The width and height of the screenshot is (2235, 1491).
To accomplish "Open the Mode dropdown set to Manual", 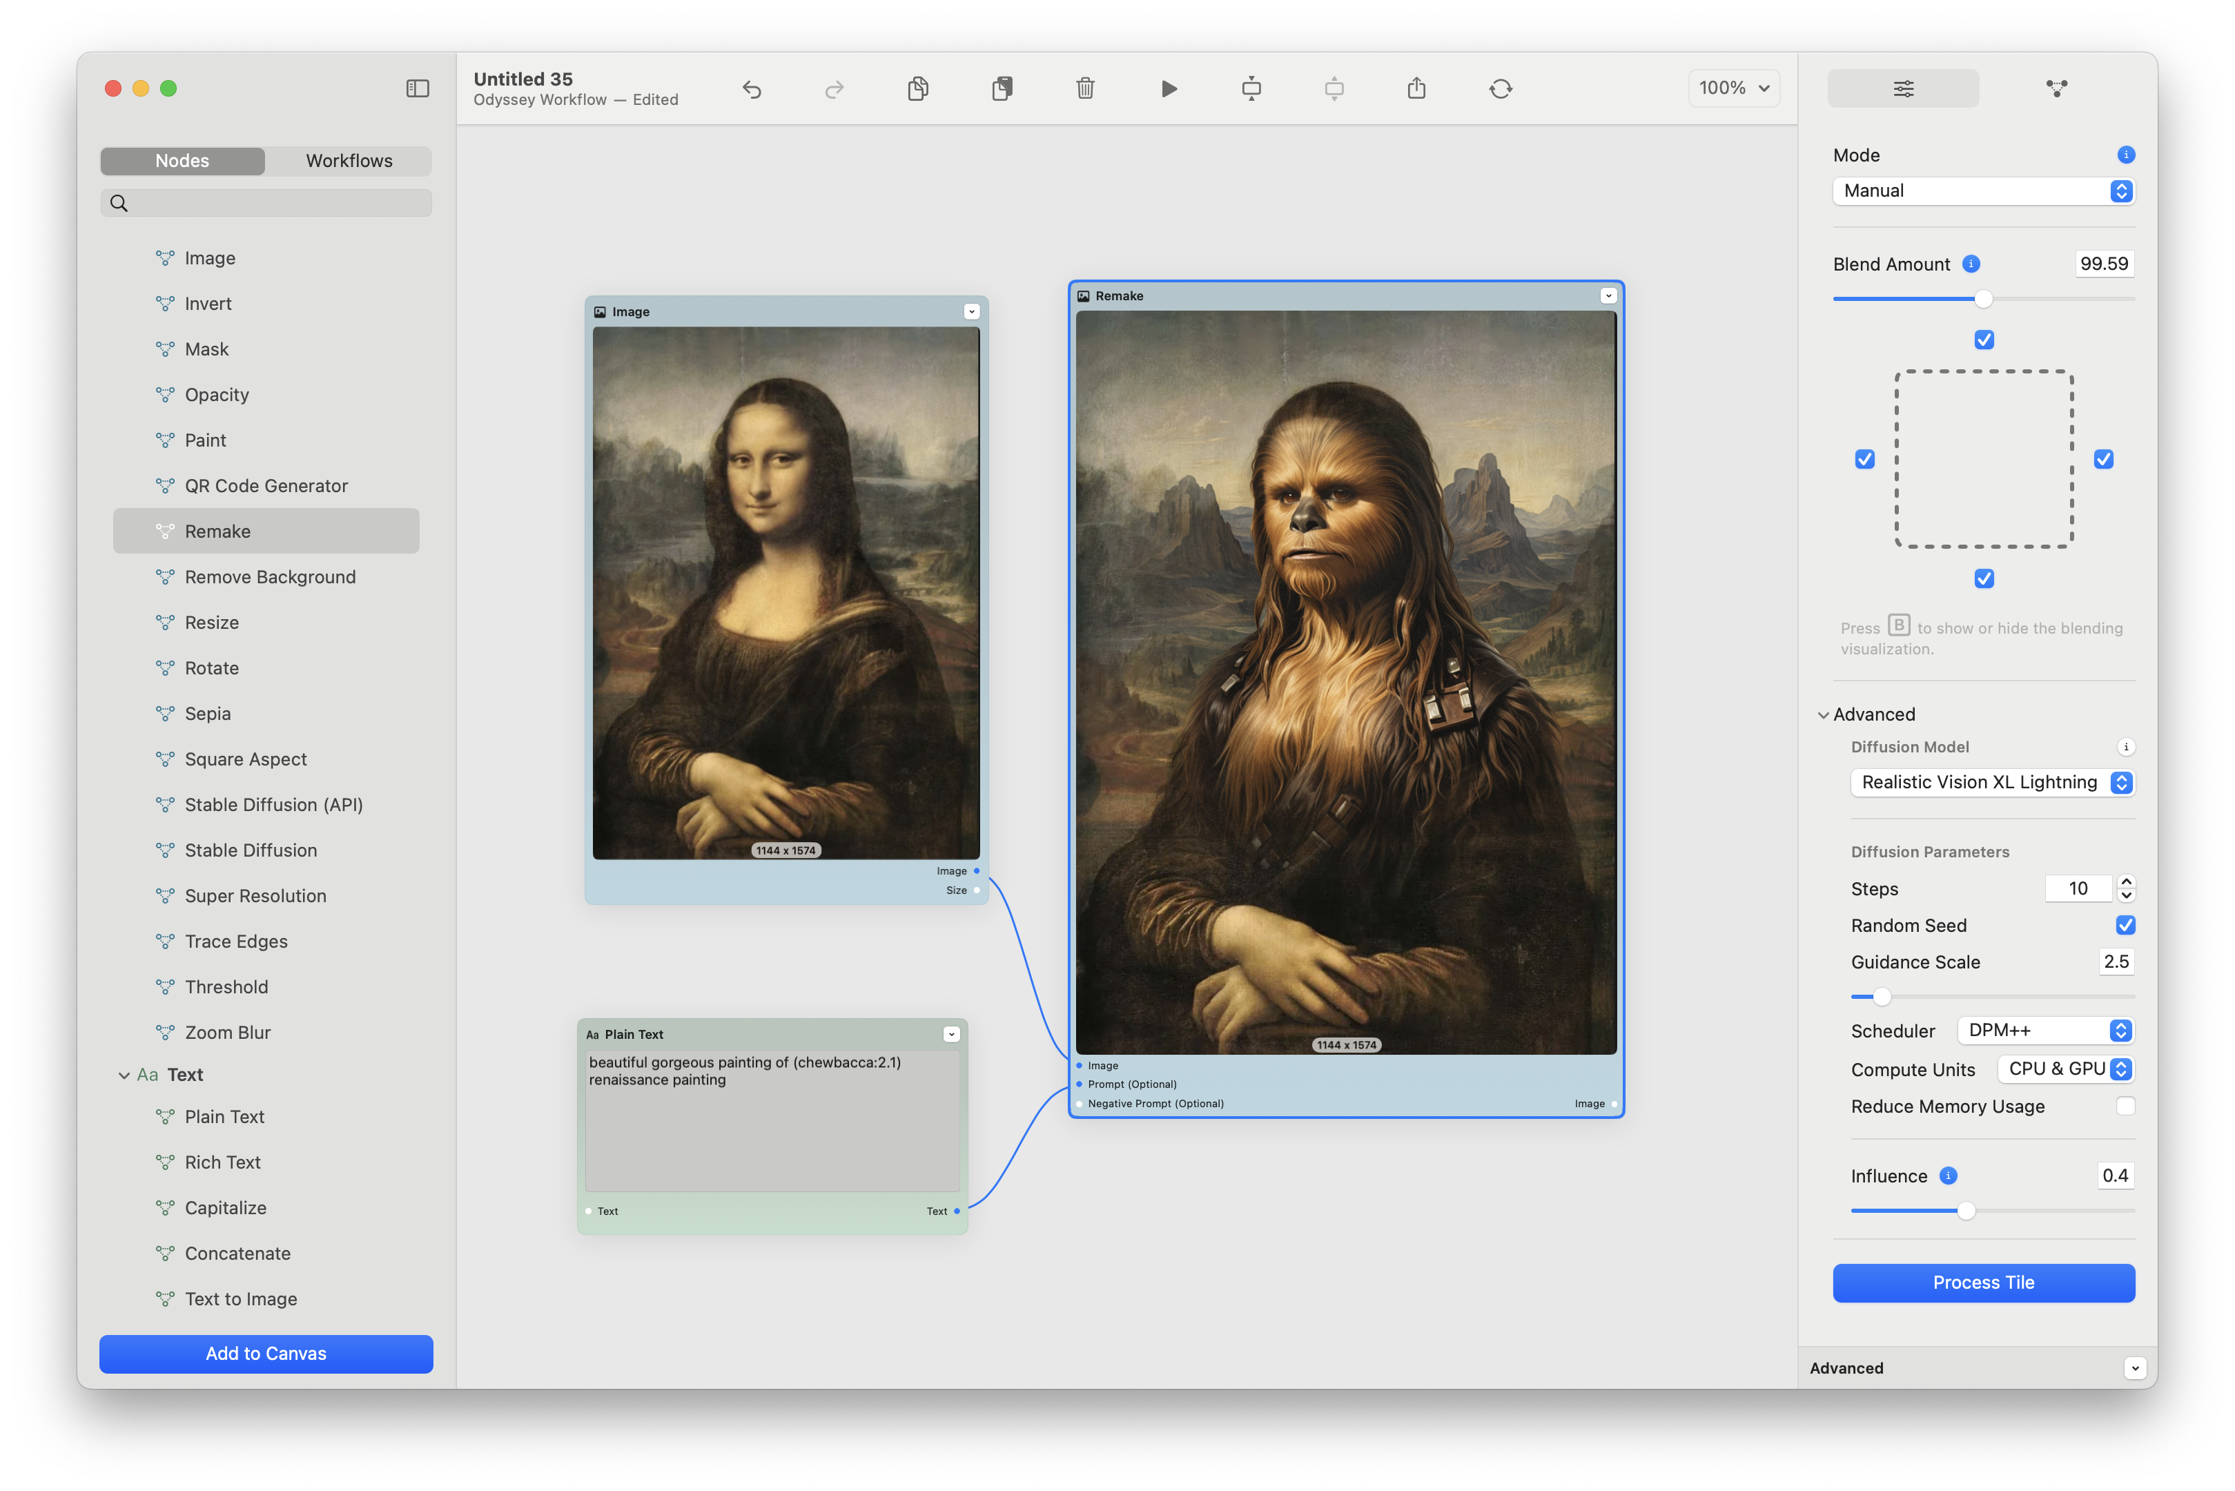I will click(x=1983, y=191).
